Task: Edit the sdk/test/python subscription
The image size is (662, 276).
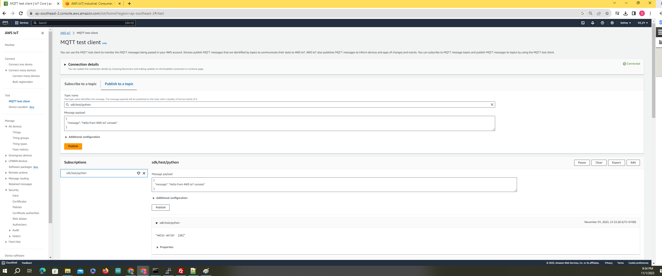Action: pyautogui.click(x=633, y=163)
